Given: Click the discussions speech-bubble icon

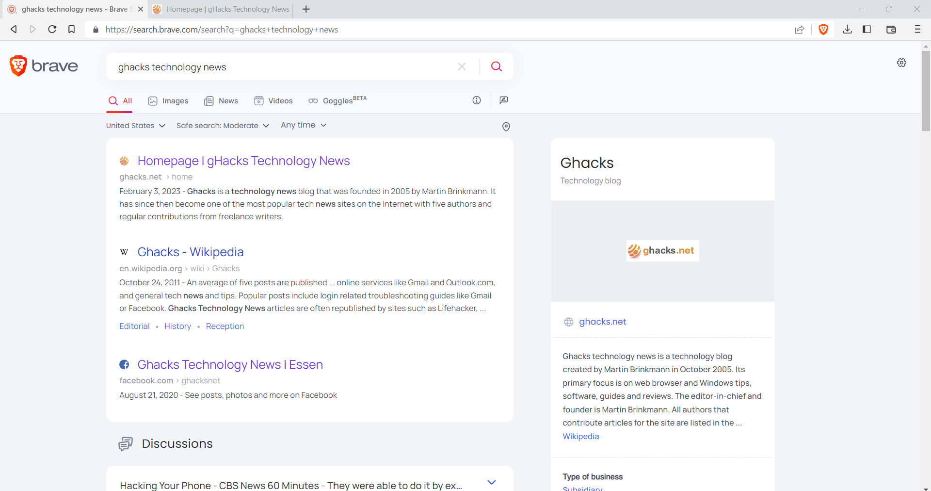Looking at the screenshot, I should (126, 444).
